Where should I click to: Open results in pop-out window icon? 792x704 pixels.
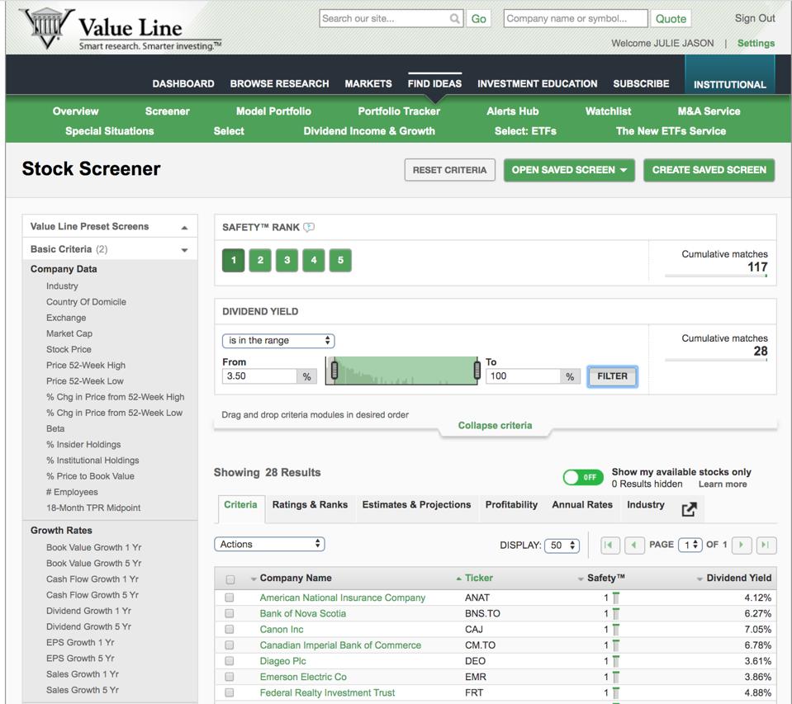pos(689,509)
